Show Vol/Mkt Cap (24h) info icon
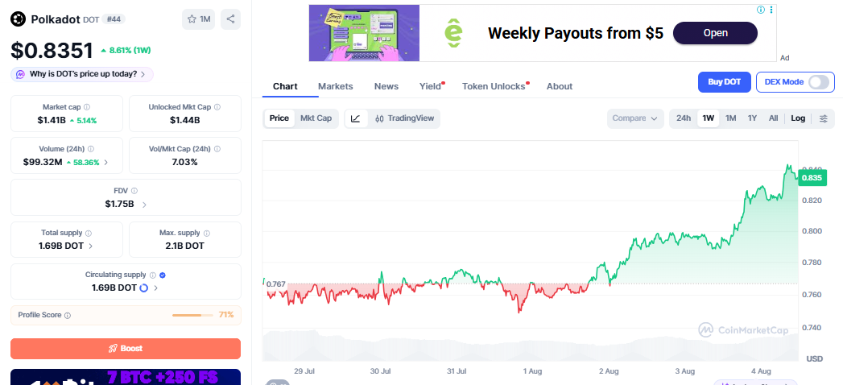 [217, 149]
